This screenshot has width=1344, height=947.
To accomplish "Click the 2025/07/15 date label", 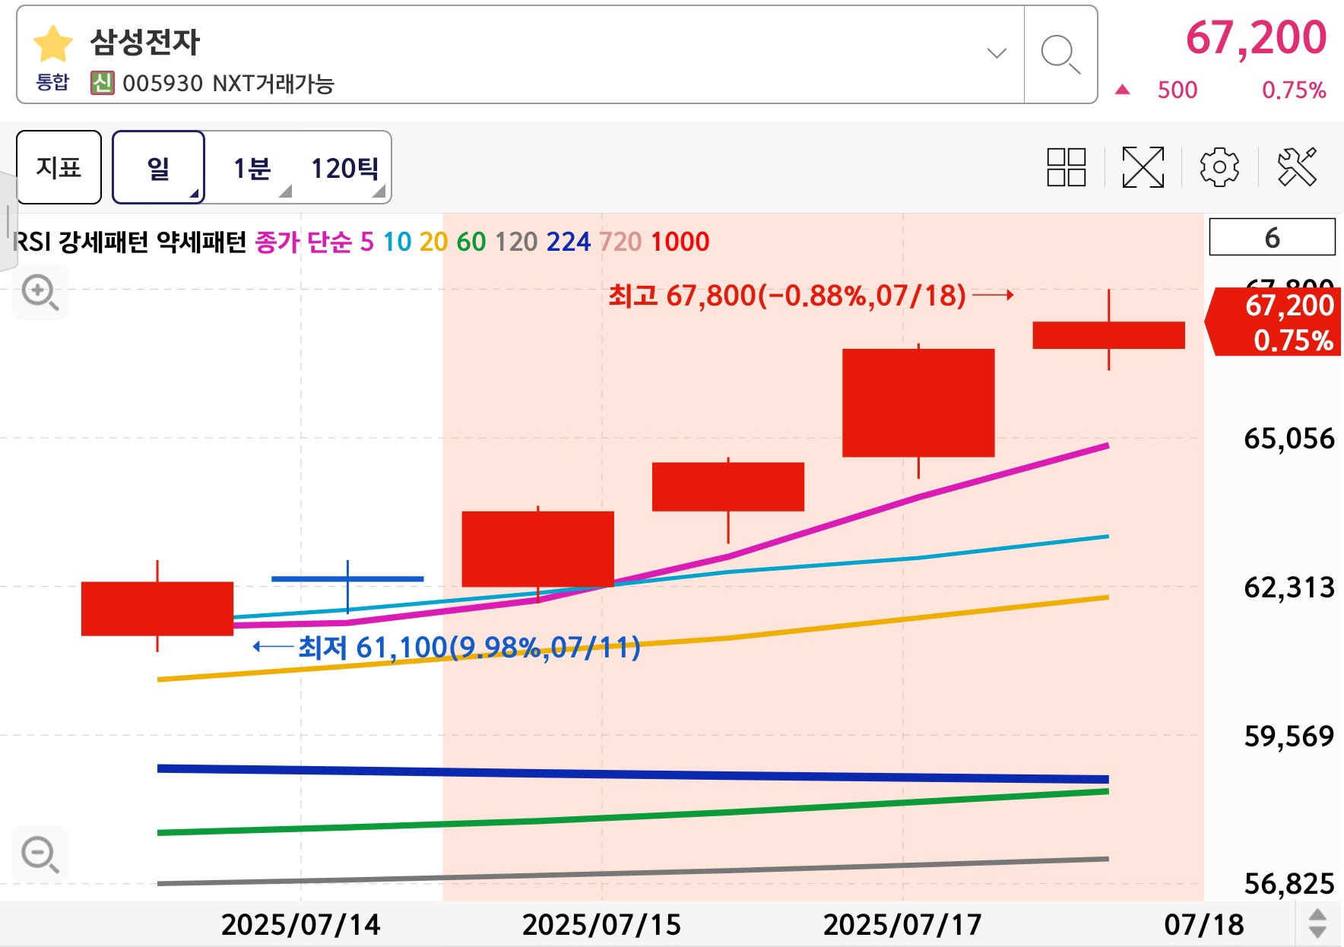I will point(601,924).
